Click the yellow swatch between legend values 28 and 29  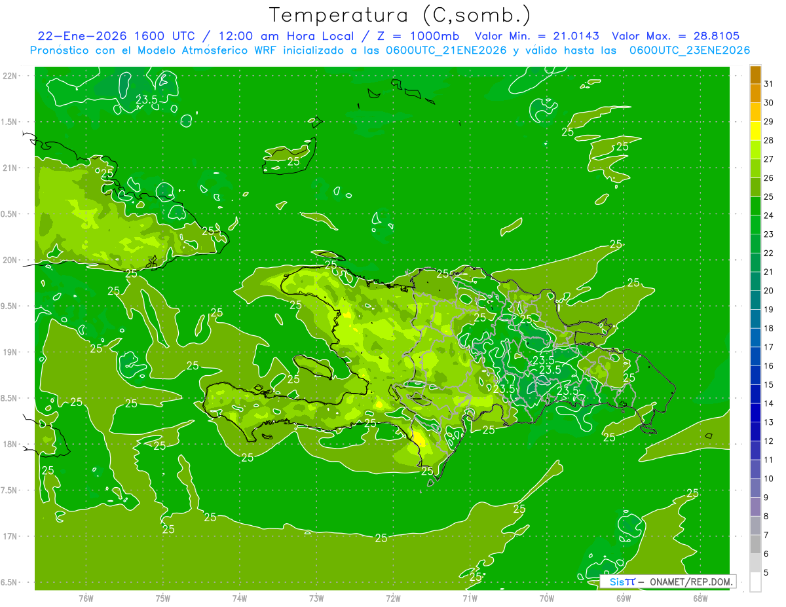pyautogui.click(x=755, y=130)
